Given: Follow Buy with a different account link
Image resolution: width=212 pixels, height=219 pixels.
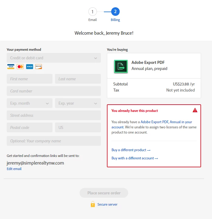Looking at the screenshot, I should pyautogui.click(x=135, y=158).
